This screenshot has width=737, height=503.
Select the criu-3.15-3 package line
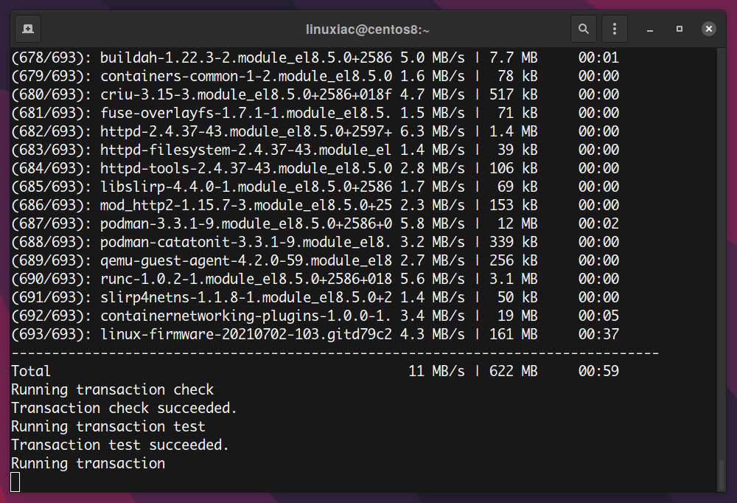coord(315,94)
